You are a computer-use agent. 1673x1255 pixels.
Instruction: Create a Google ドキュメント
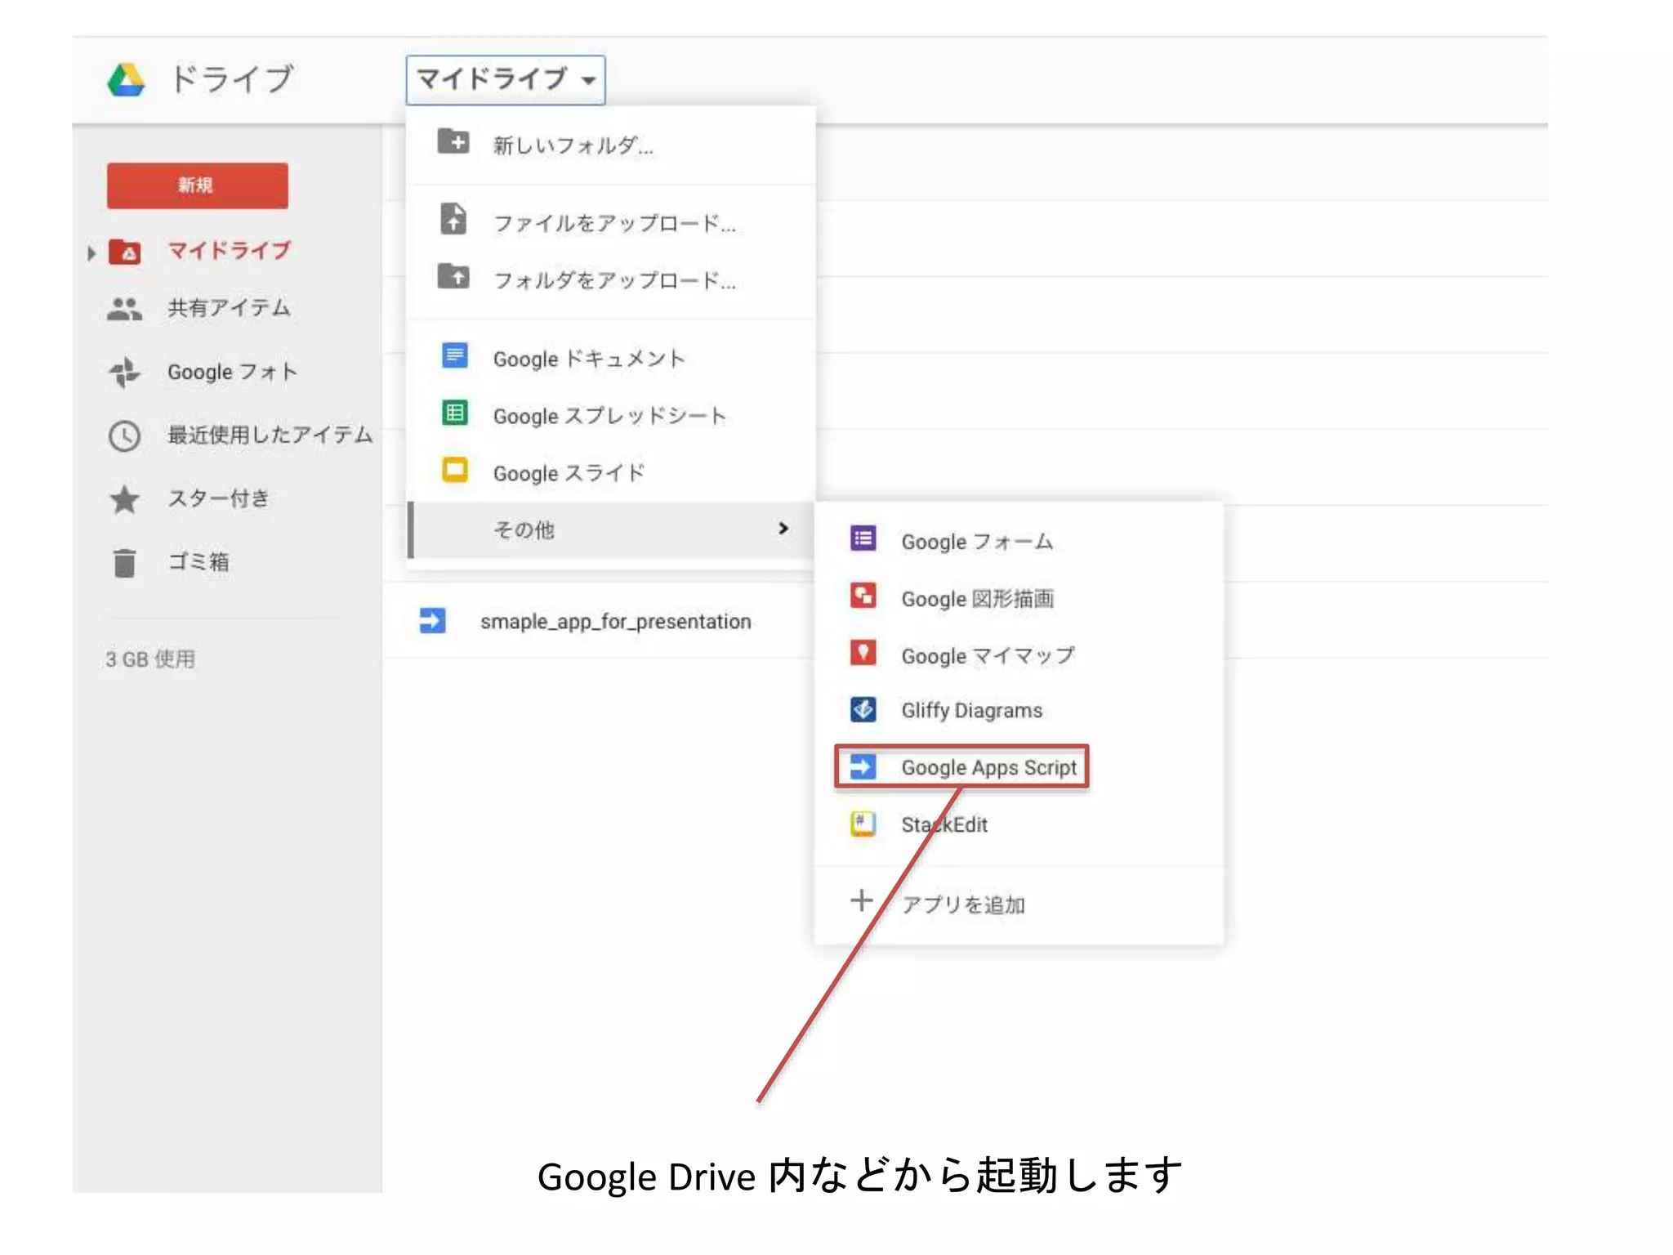click(589, 359)
